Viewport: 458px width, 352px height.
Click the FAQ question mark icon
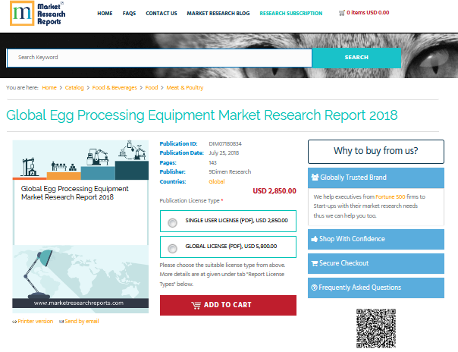click(x=314, y=288)
